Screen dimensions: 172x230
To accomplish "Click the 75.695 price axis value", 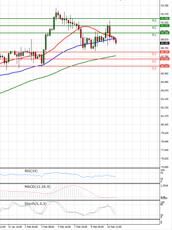I will [x=165, y=167].
